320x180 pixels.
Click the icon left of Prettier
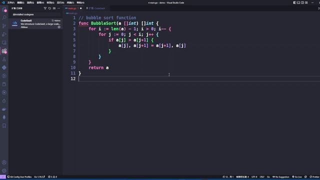[305, 176]
